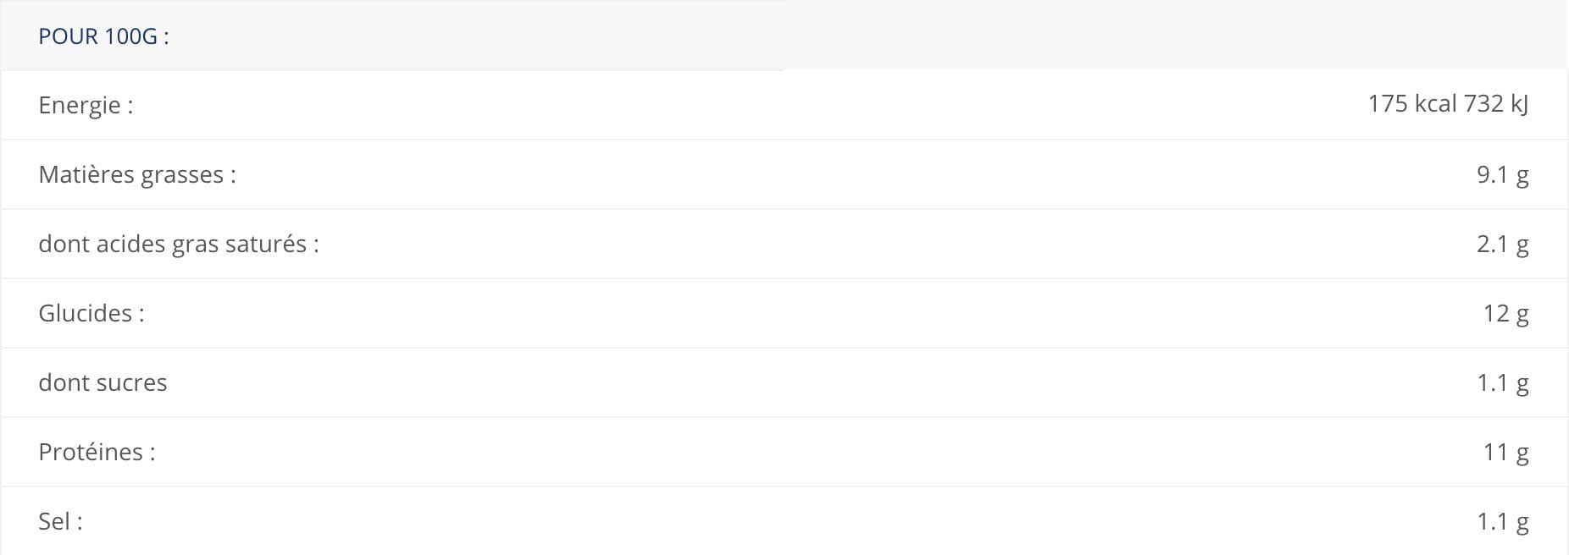Click the 2.1 g saturated fat value
Viewport: 1569px width, 555px height.
1502,245
